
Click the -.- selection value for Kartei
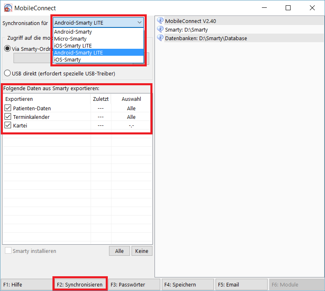pos(131,125)
